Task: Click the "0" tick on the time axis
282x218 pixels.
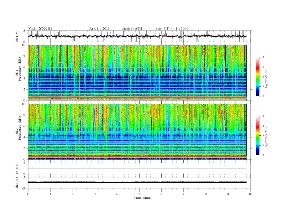Action: click(28, 194)
